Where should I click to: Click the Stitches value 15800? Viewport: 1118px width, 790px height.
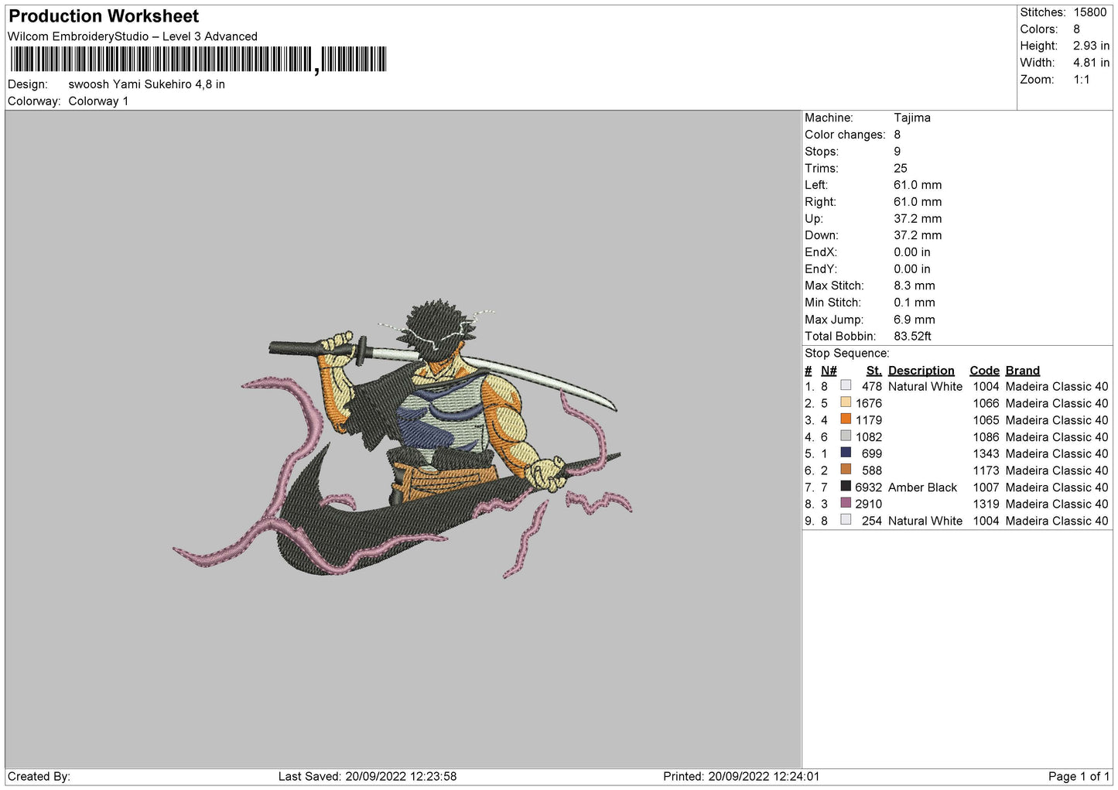click(x=1089, y=12)
